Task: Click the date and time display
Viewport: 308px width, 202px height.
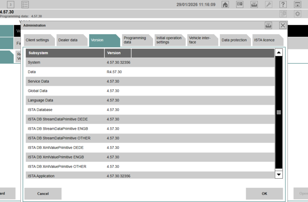Action: 196,5
